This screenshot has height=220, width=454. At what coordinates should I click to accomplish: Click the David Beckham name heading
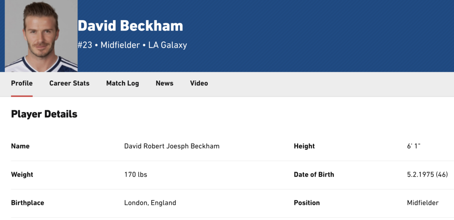[x=131, y=26]
